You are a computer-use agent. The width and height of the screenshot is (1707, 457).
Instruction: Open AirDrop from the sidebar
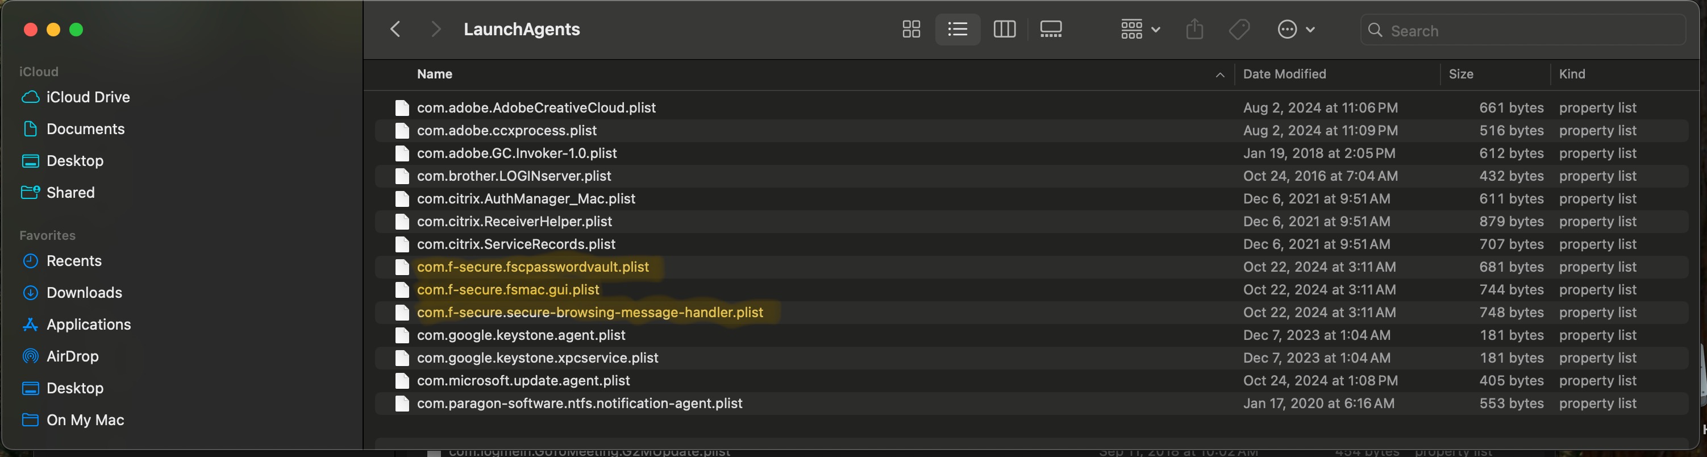pyautogui.click(x=72, y=356)
